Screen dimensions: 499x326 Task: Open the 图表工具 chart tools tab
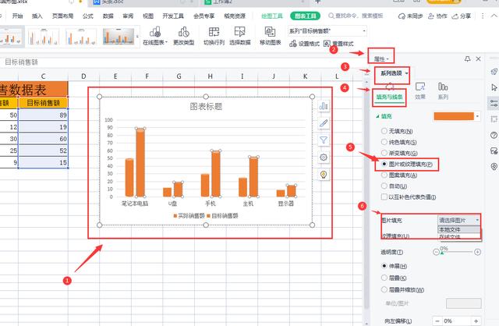coord(305,16)
